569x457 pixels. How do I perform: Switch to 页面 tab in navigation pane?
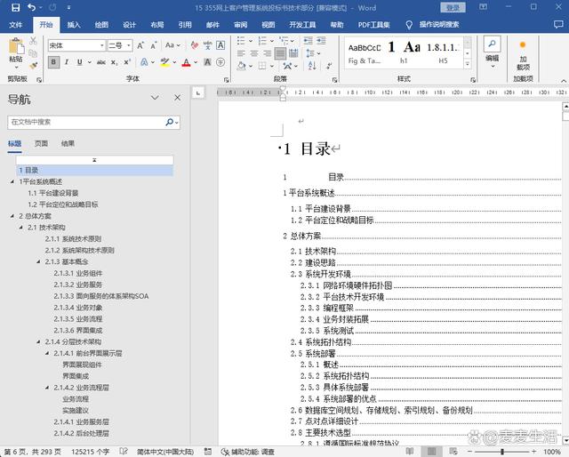[41, 143]
